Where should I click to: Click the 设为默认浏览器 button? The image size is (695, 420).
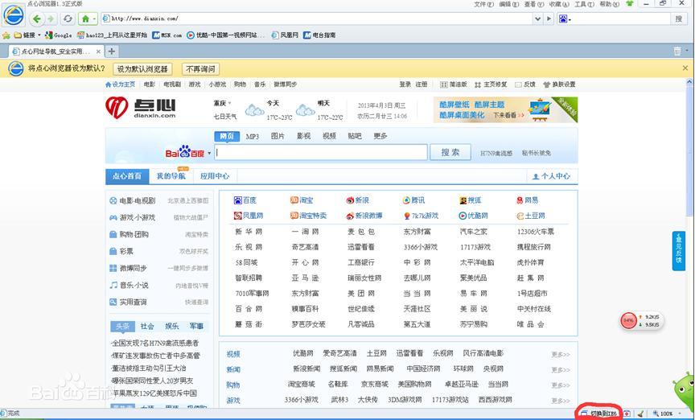[x=142, y=69]
